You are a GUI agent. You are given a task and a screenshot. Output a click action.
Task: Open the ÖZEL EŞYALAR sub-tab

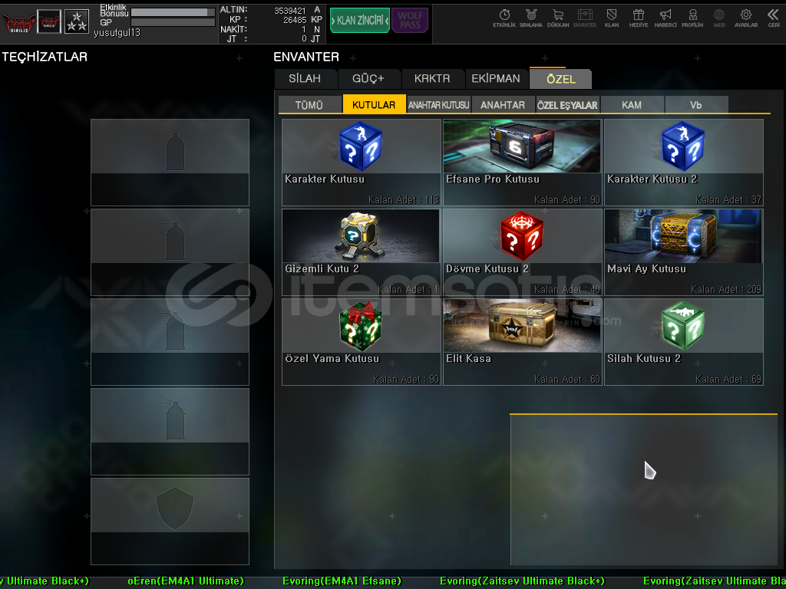pos(567,104)
